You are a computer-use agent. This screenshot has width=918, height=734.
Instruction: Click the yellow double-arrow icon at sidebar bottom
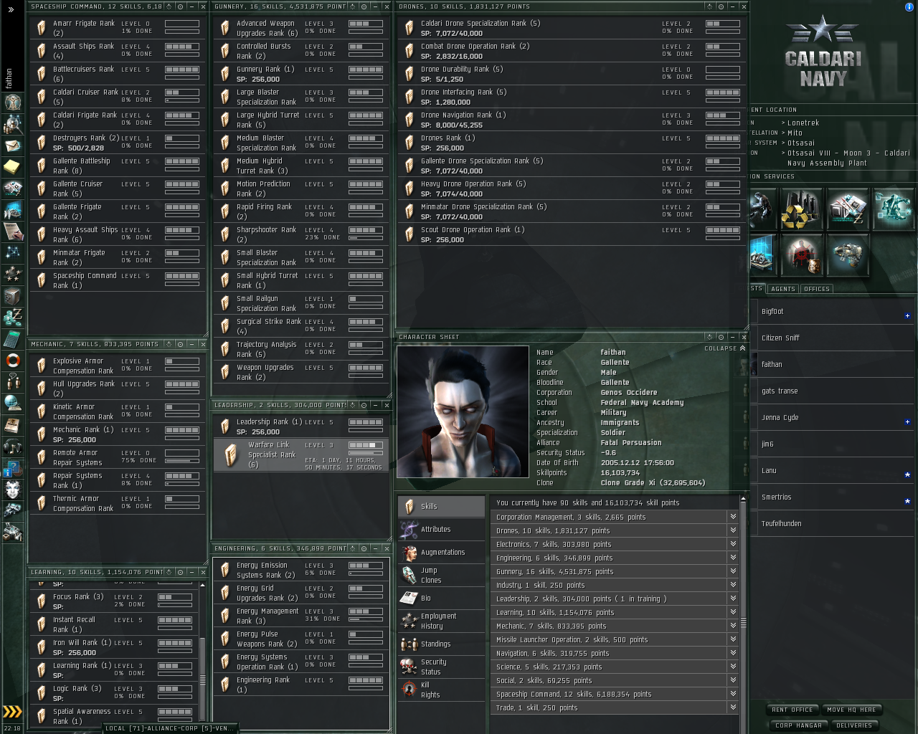tap(12, 712)
